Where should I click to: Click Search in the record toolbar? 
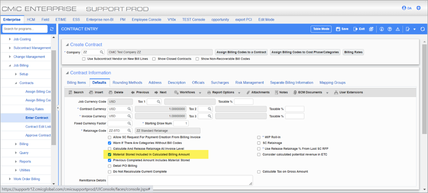[76, 92]
